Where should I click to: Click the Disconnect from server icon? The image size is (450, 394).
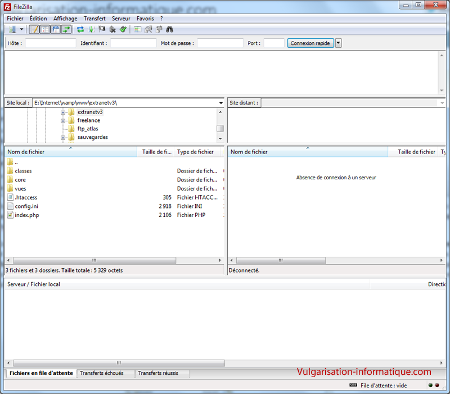[112, 29]
